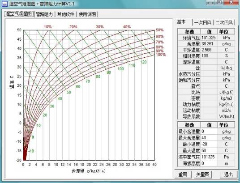Click the 参数 header in lower table
Image resolution: width=240 pixels, height=183 pixels.
coord(189,125)
